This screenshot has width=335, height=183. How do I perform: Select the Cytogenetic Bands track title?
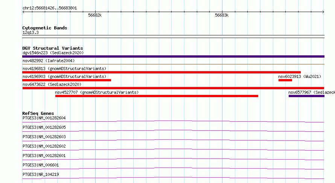click(x=45, y=28)
